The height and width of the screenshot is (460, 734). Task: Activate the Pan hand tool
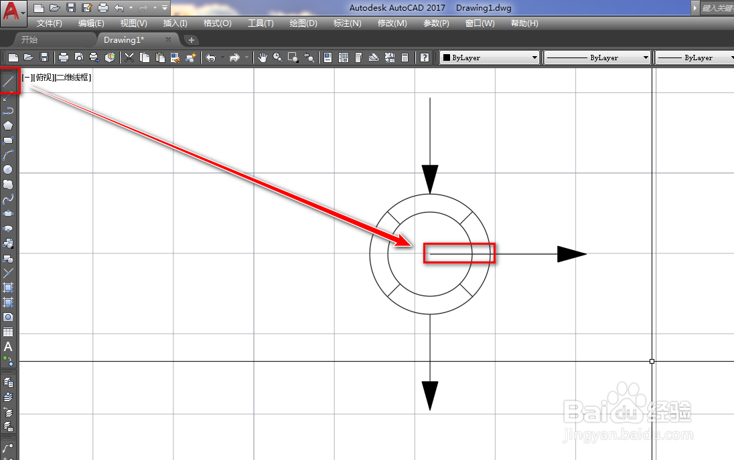click(263, 57)
